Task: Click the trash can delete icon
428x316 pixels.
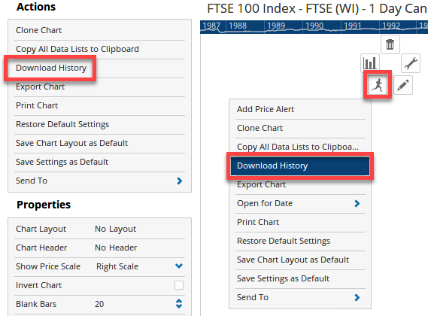Action: click(390, 44)
